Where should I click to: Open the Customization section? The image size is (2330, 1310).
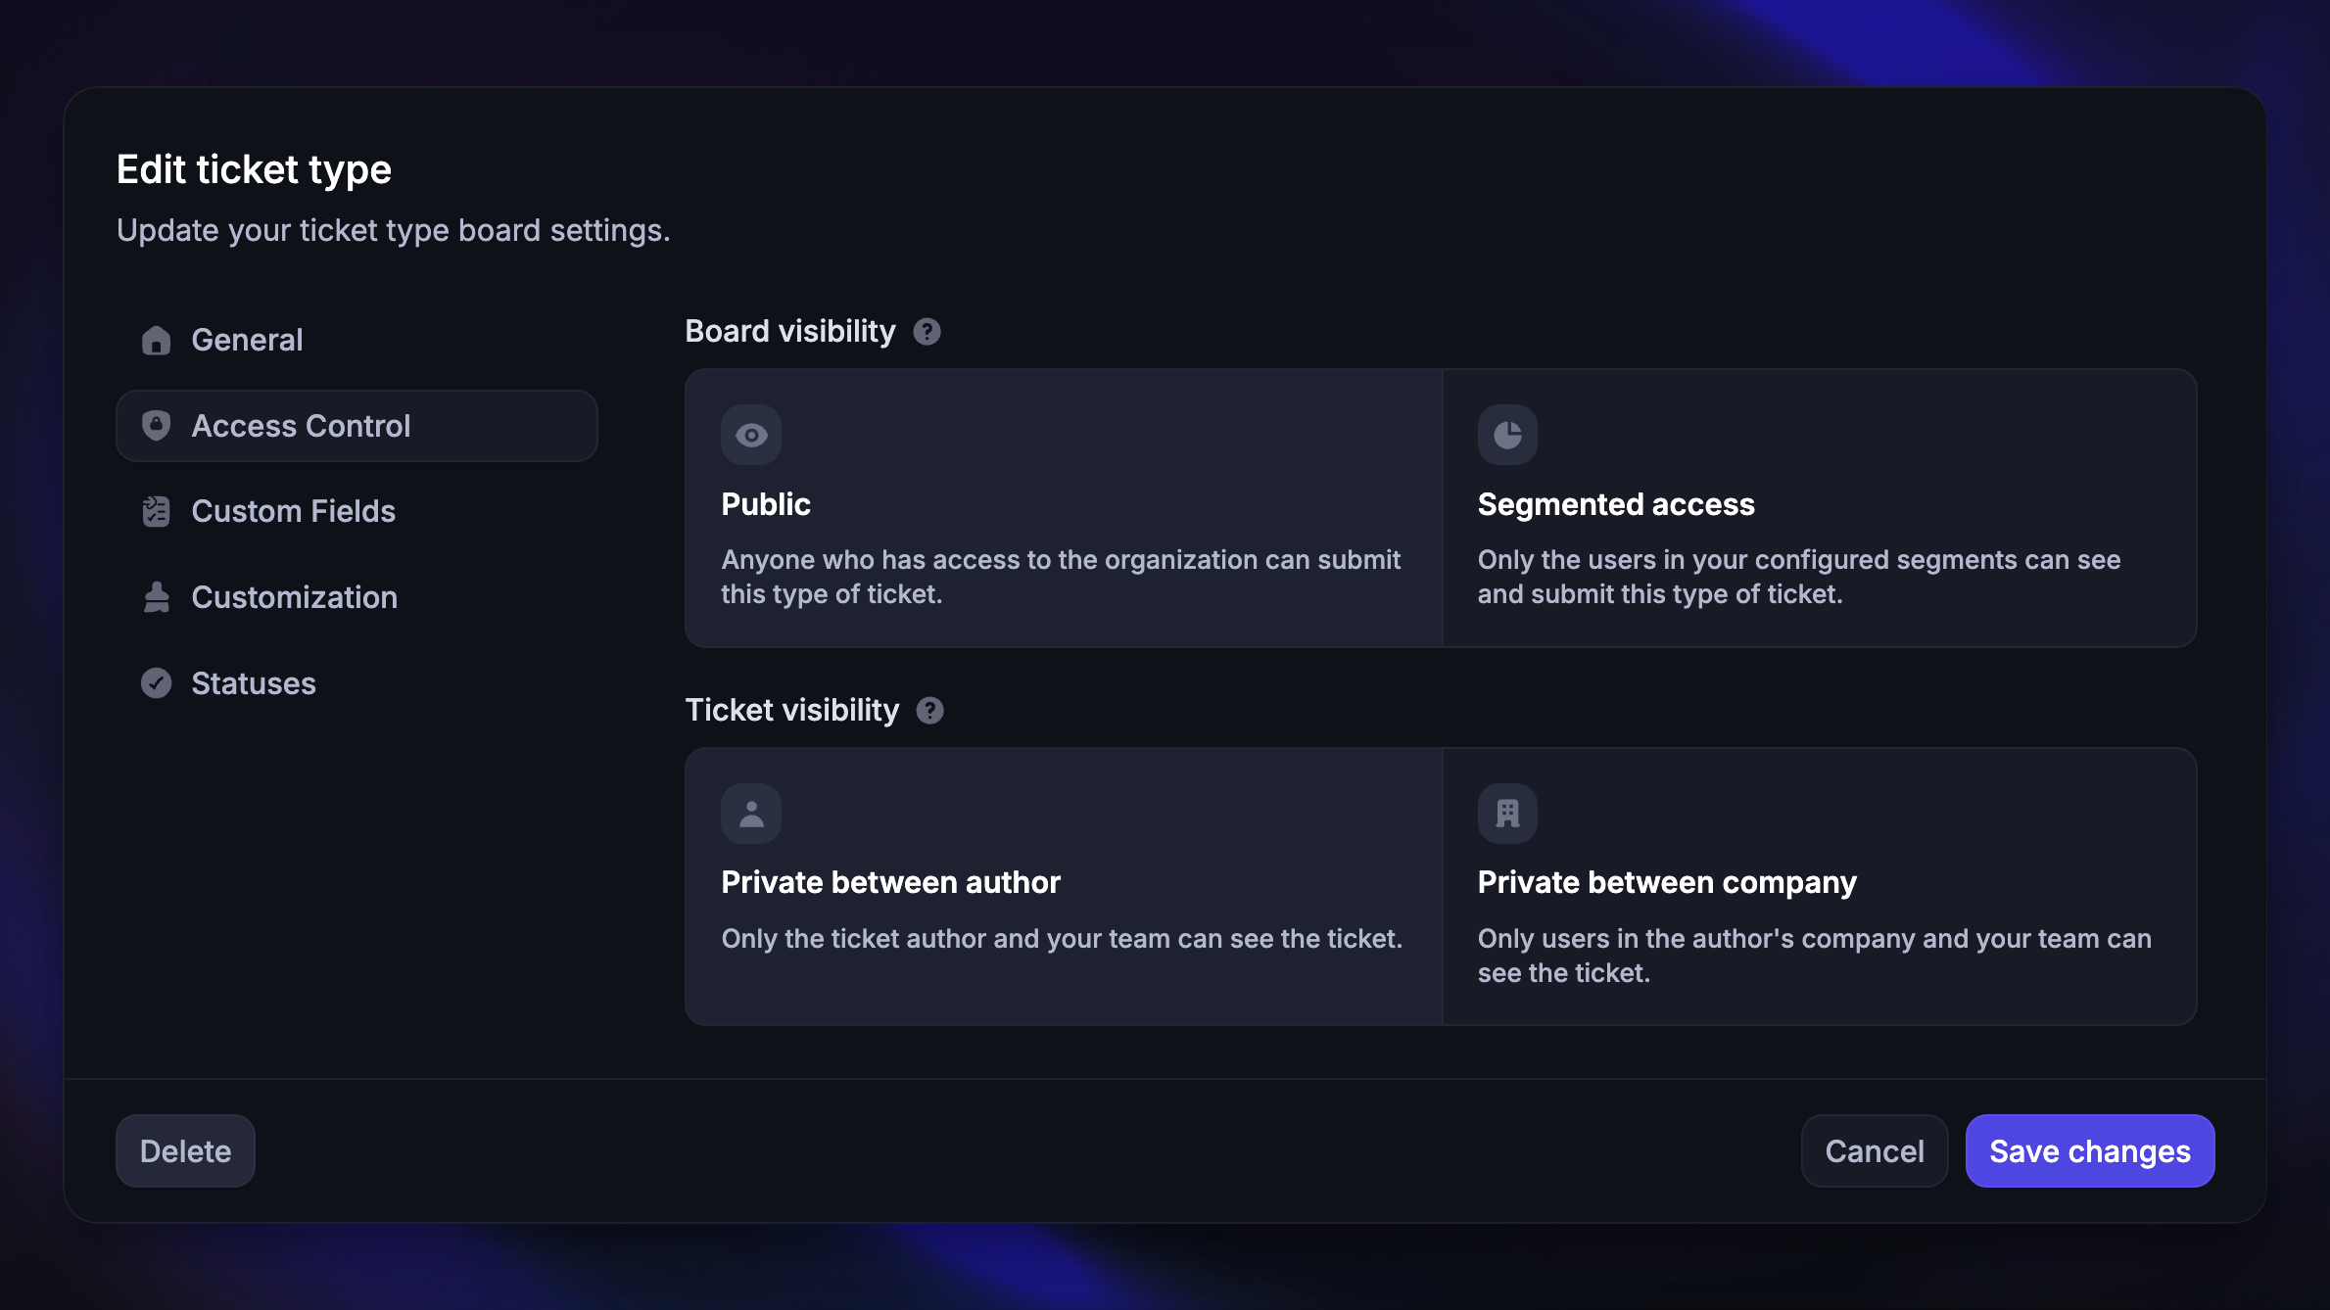(x=294, y=597)
